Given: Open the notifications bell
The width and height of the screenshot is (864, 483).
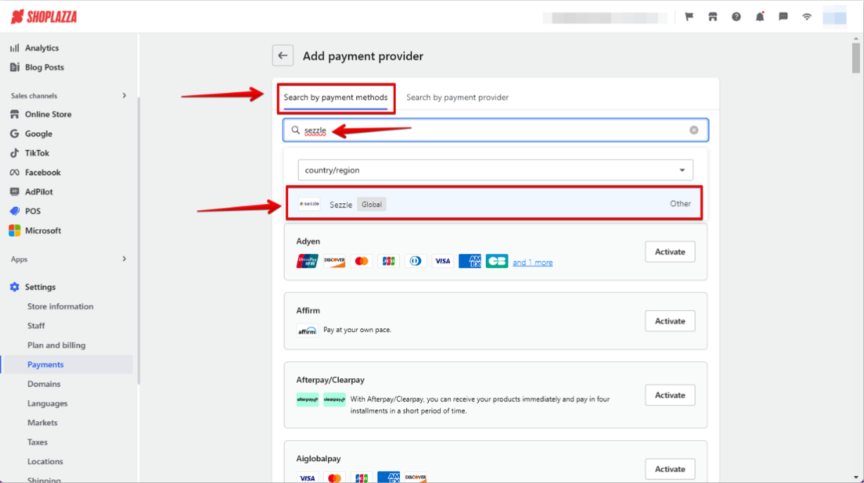Looking at the screenshot, I should point(760,16).
